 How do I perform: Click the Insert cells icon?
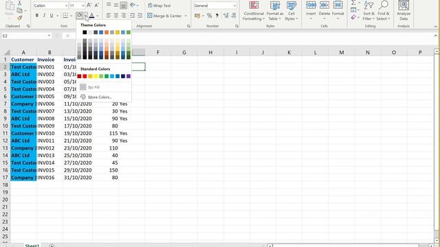coord(311,10)
